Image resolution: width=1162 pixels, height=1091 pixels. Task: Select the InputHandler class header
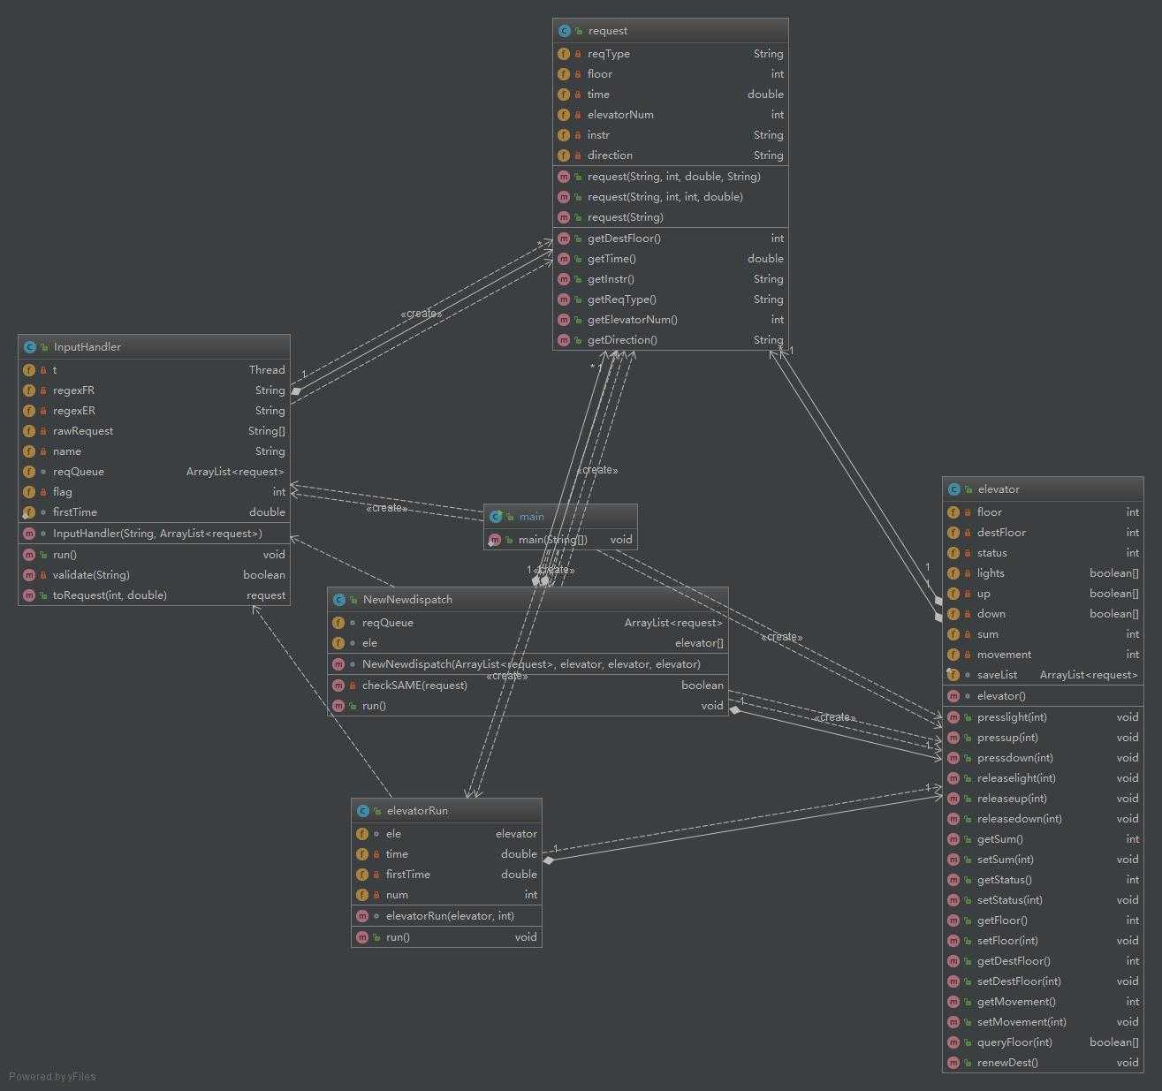coord(154,347)
